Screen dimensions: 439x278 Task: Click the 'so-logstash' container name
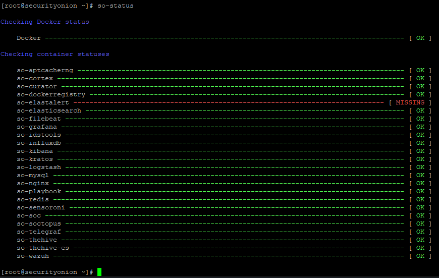pos(39,168)
